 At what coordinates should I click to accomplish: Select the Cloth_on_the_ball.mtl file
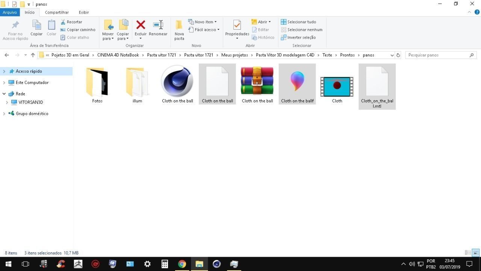point(377,87)
